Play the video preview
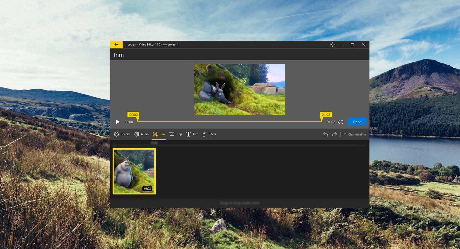This screenshot has width=460, height=249. 117,122
